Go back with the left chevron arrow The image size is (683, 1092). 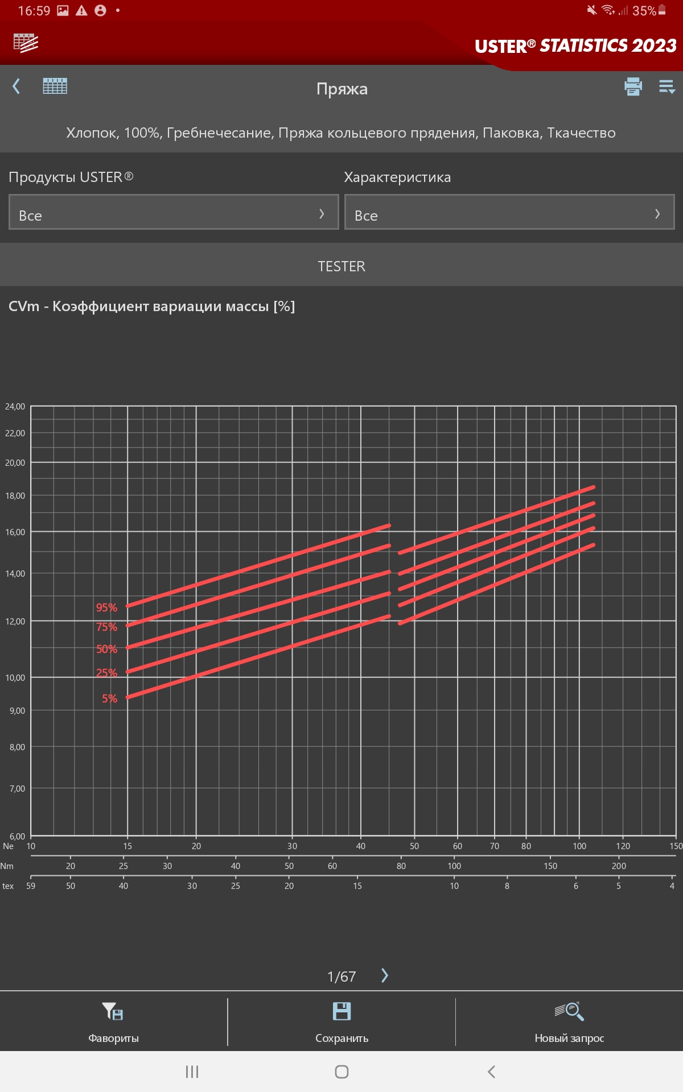(x=17, y=86)
